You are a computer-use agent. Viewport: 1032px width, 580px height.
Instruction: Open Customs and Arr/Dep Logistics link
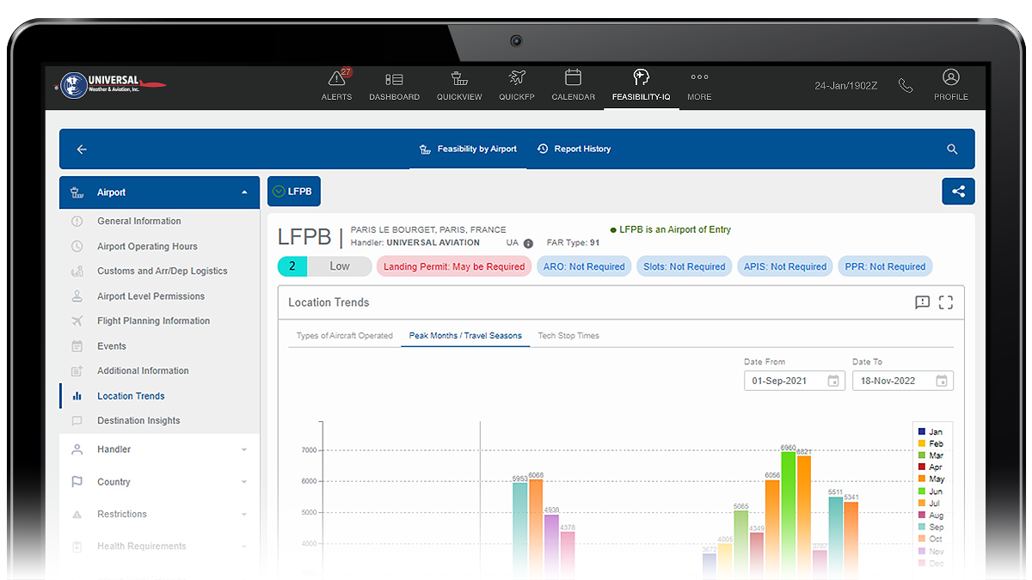(162, 272)
